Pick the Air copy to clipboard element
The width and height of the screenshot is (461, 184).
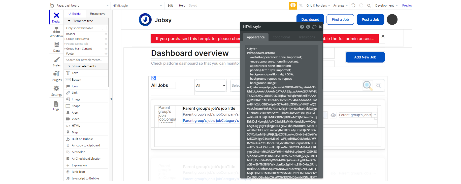86,145
